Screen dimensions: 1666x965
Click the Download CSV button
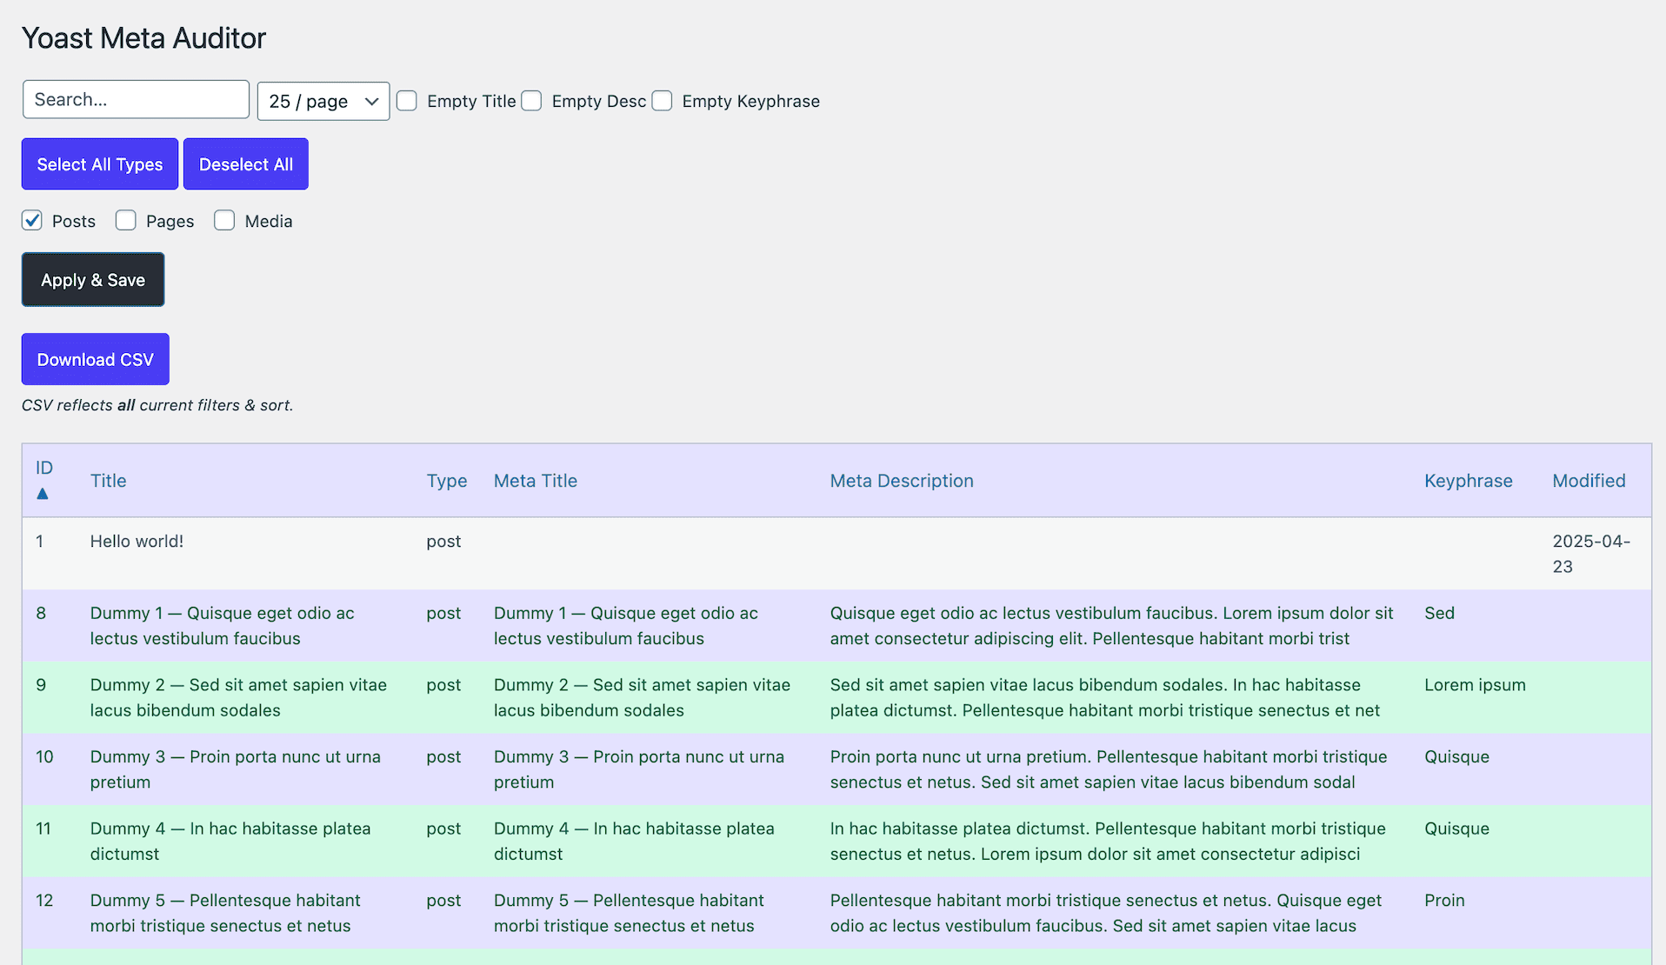coord(96,360)
